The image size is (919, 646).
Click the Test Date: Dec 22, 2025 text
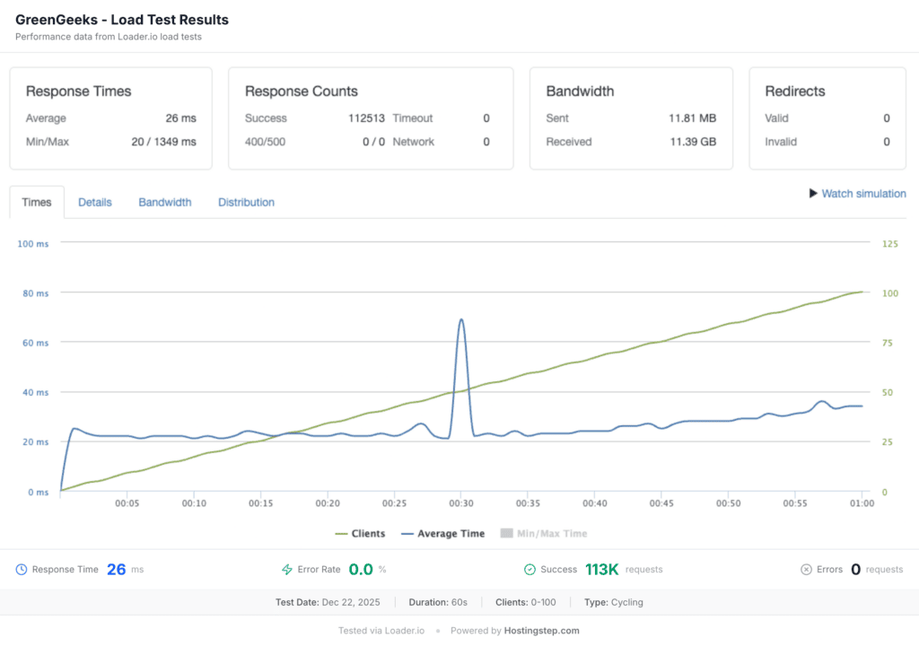328,602
